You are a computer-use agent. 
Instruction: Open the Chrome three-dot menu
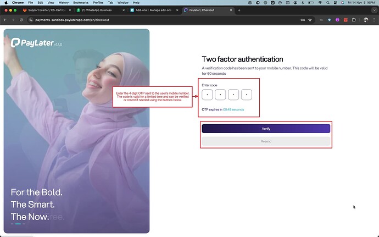coord(374,20)
